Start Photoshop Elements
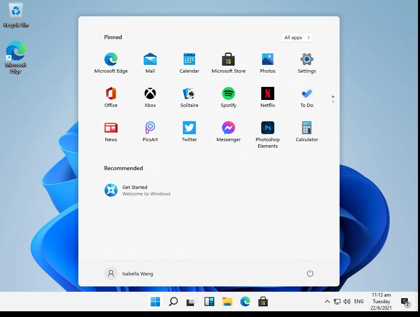The height and width of the screenshot is (317, 420). 267,131
